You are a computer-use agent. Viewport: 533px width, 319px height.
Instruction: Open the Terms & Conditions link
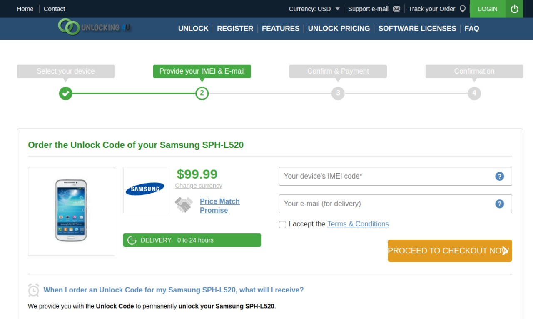click(x=358, y=224)
